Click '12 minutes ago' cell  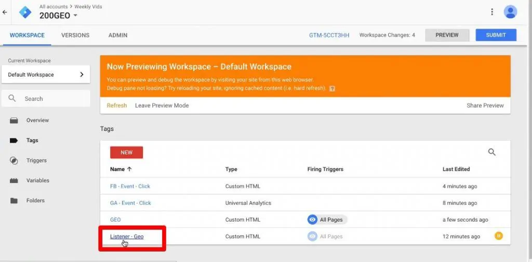pyautogui.click(x=461, y=236)
